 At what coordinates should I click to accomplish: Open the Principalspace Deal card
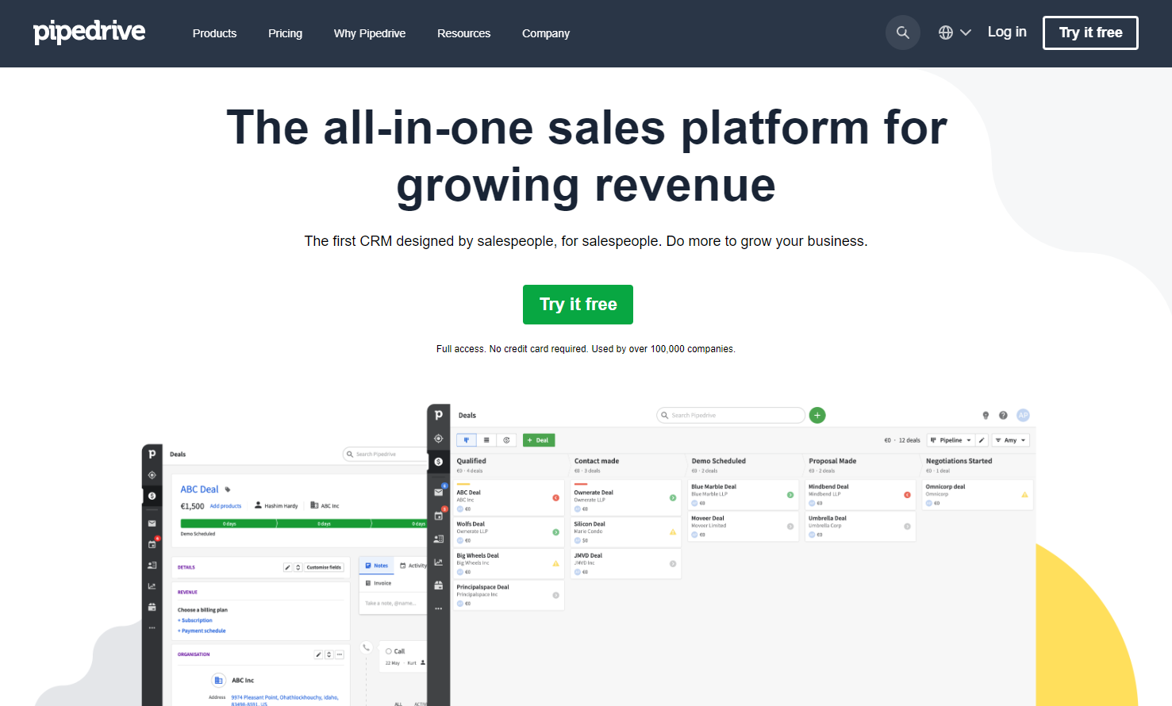tap(508, 596)
